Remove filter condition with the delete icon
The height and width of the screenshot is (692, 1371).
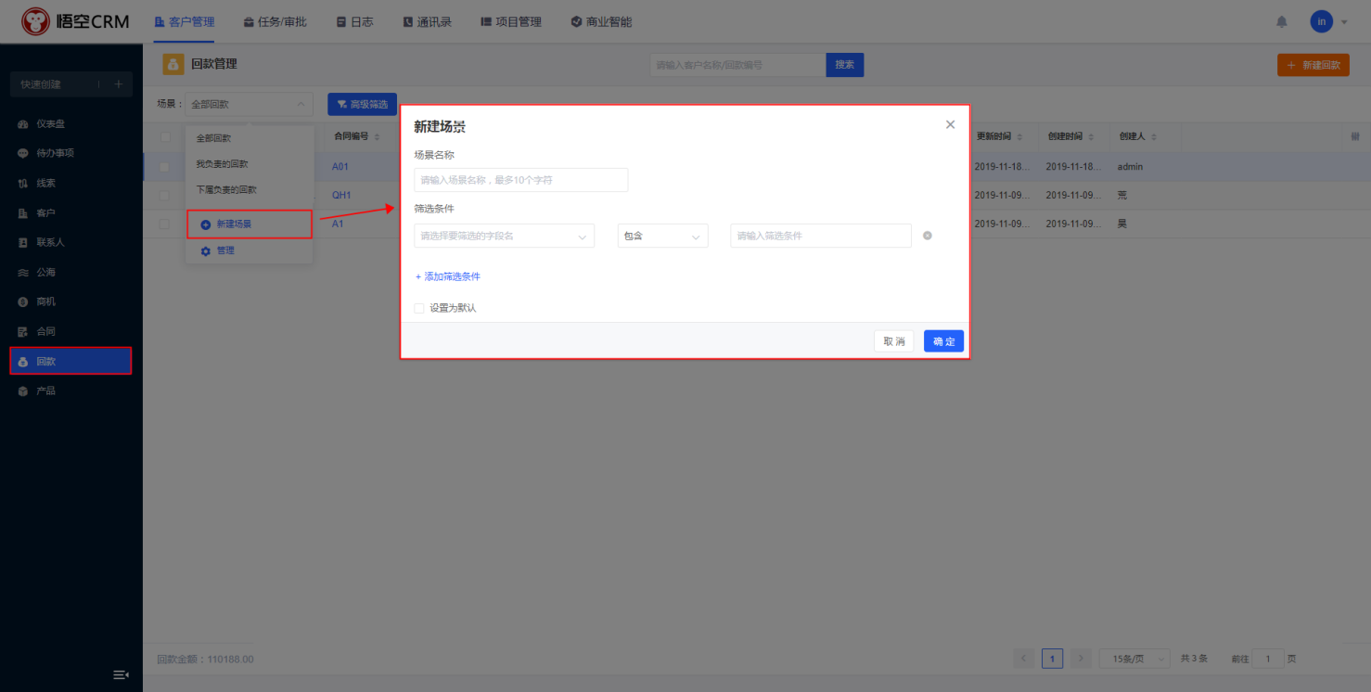[x=928, y=236]
